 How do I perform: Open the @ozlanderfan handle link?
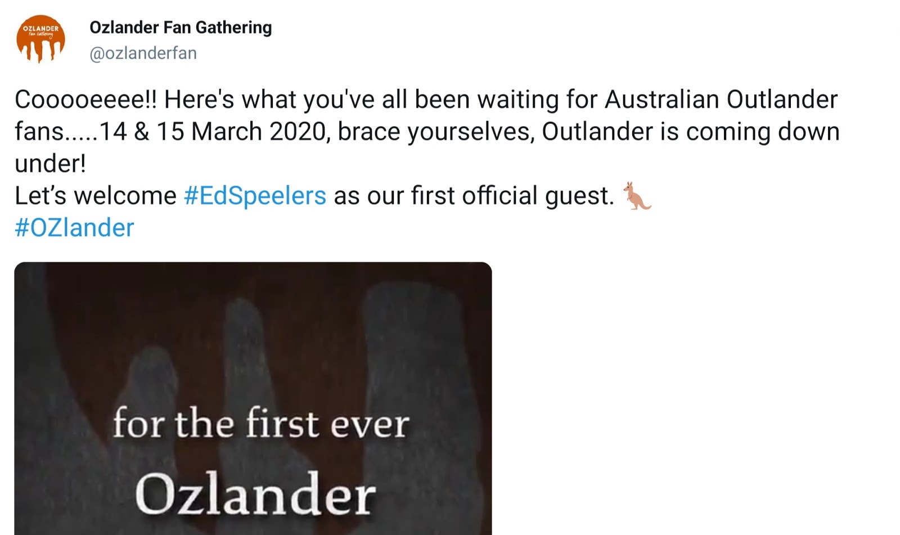click(x=143, y=53)
